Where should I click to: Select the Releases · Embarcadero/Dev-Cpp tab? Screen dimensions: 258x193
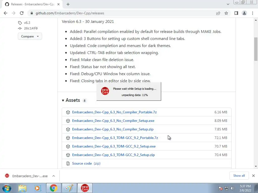32,5
